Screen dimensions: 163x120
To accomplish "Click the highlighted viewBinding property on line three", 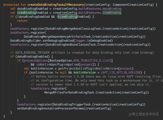I will [112, 13].
